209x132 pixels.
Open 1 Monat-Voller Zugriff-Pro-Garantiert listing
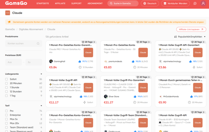(124, 80)
